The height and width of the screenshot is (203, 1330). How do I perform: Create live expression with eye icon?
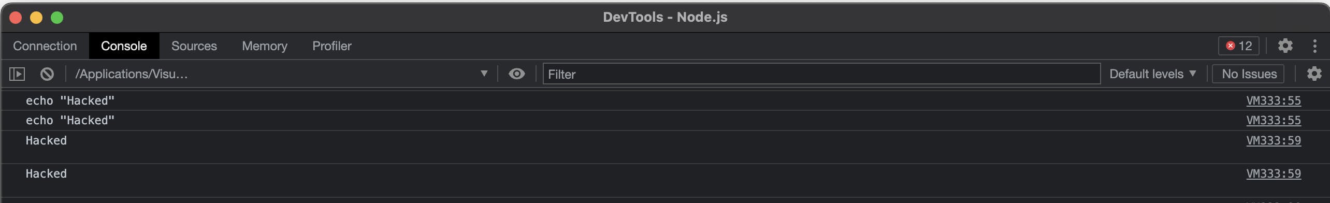click(516, 74)
